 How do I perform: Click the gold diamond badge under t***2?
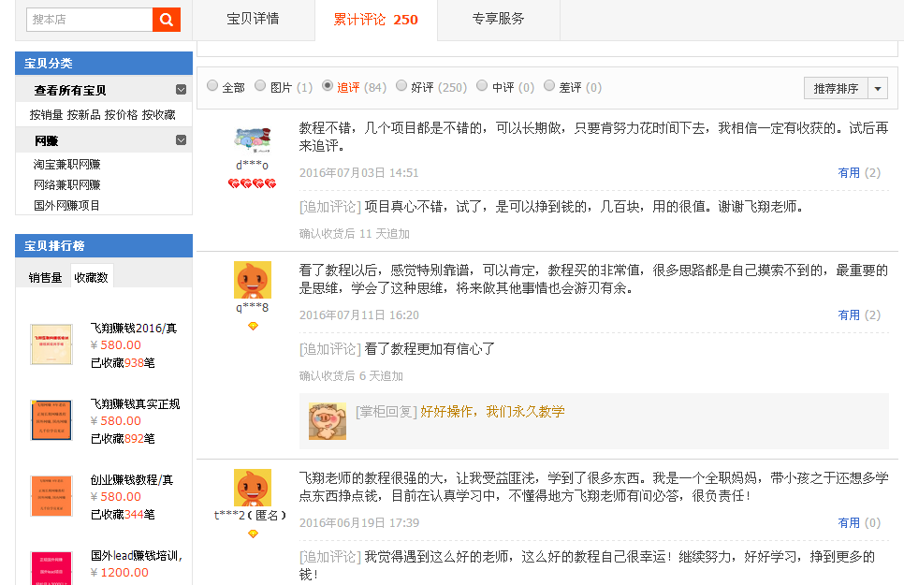(x=253, y=534)
